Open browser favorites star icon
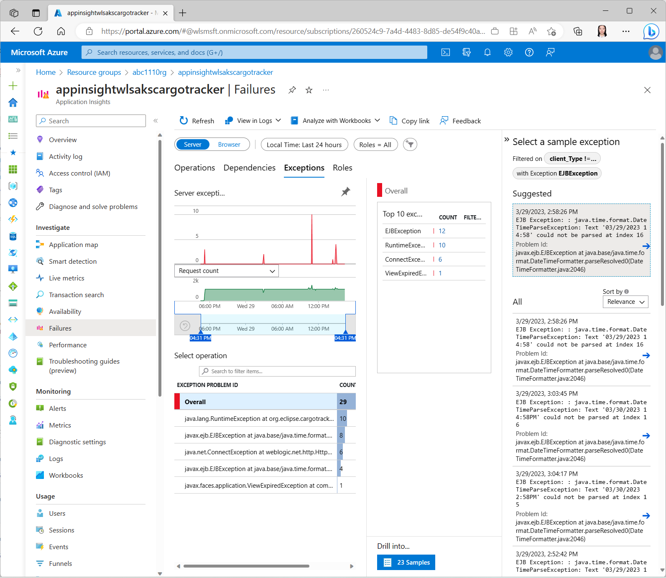Screen dimensions: 666x578 click(551, 31)
